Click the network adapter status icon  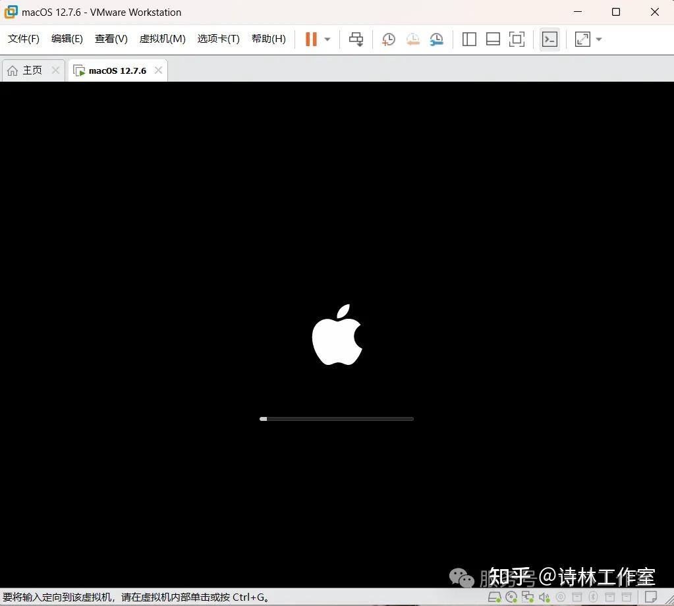click(x=528, y=597)
